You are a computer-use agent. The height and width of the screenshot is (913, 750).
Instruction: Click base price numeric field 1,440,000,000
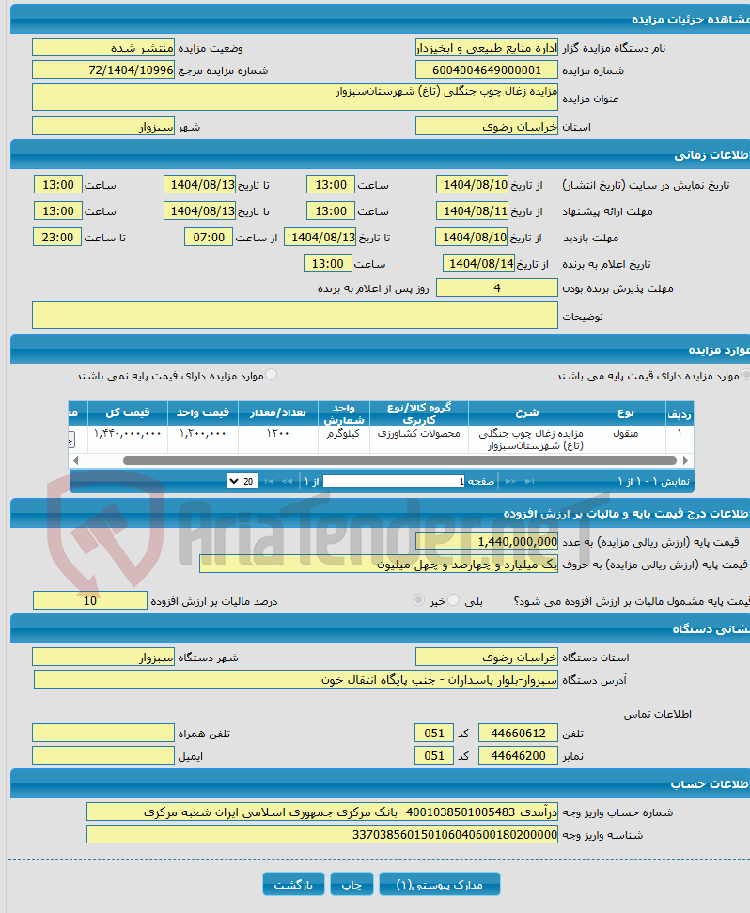pyautogui.click(x=487, y=542)
